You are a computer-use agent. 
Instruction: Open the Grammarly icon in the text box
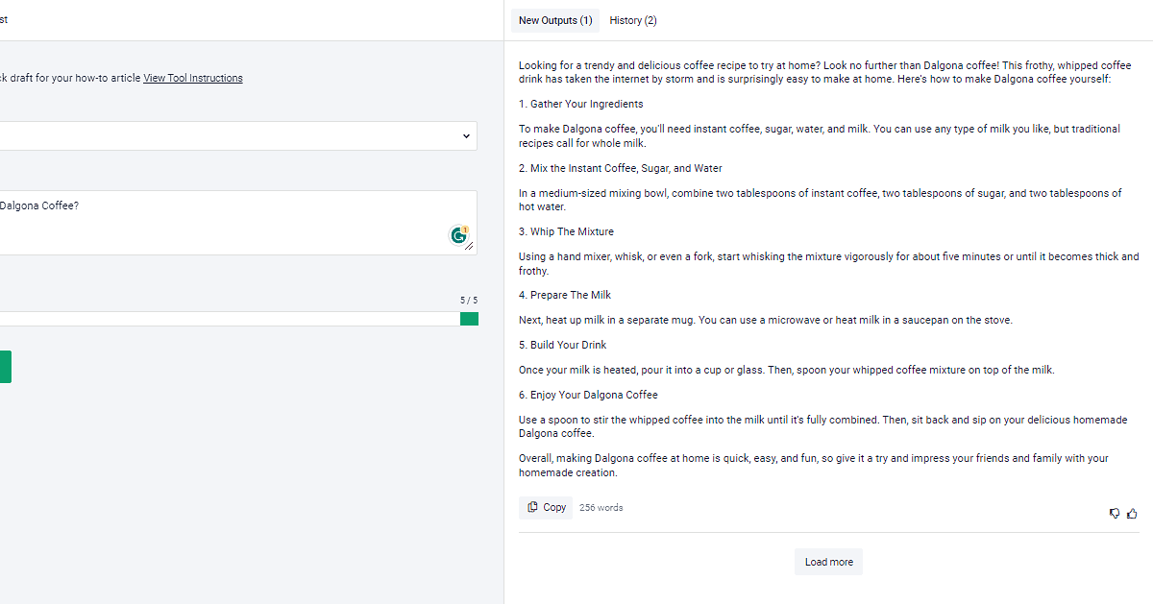click(x=459, y=235)
